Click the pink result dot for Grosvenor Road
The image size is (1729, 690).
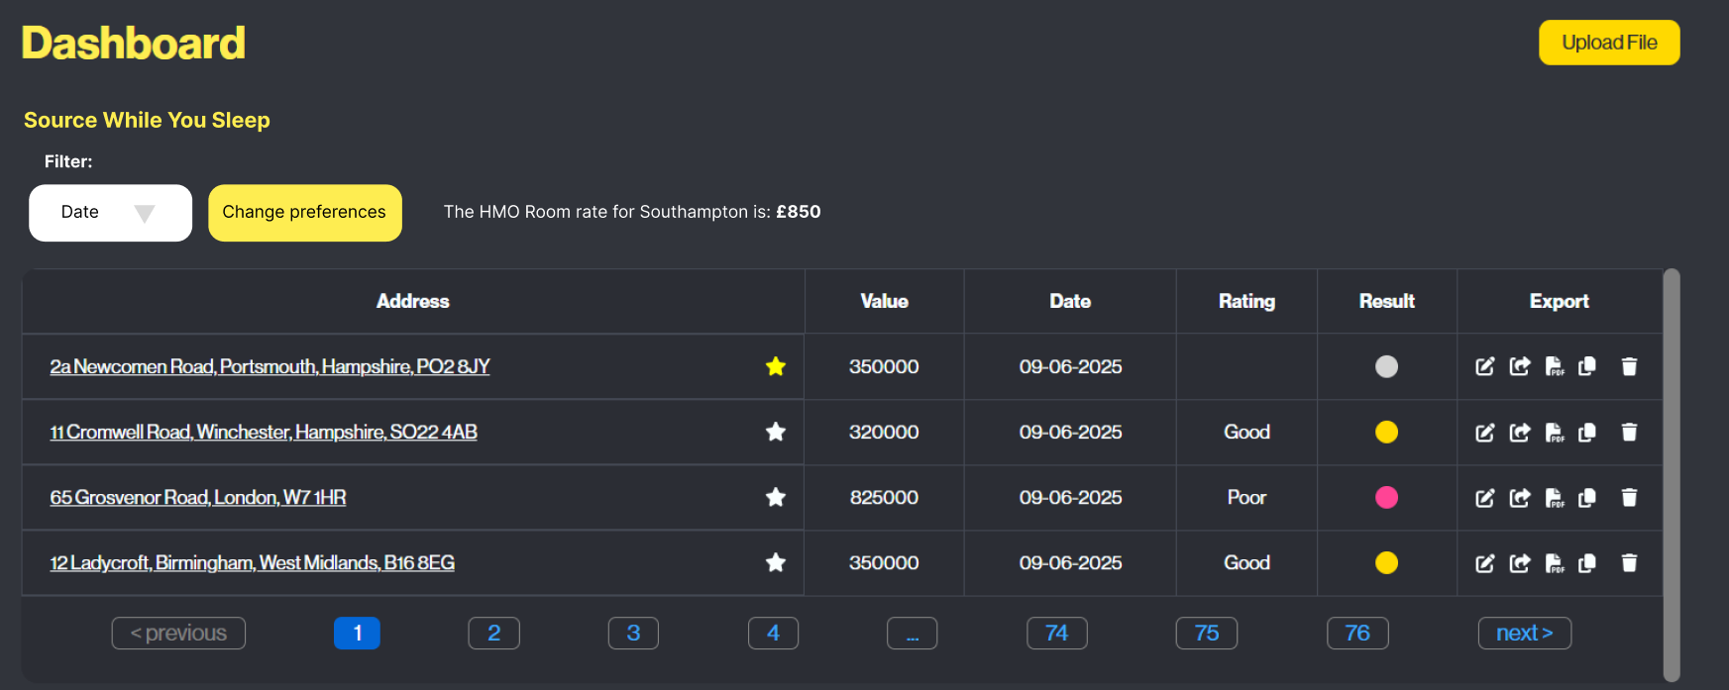[1386, 497]
